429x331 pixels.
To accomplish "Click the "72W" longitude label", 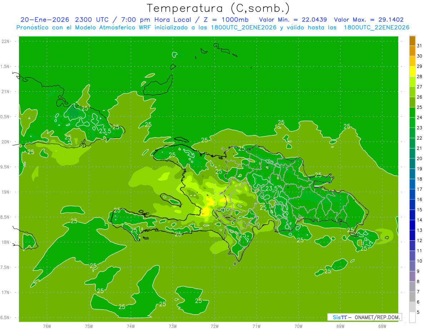I will (214, 326).
